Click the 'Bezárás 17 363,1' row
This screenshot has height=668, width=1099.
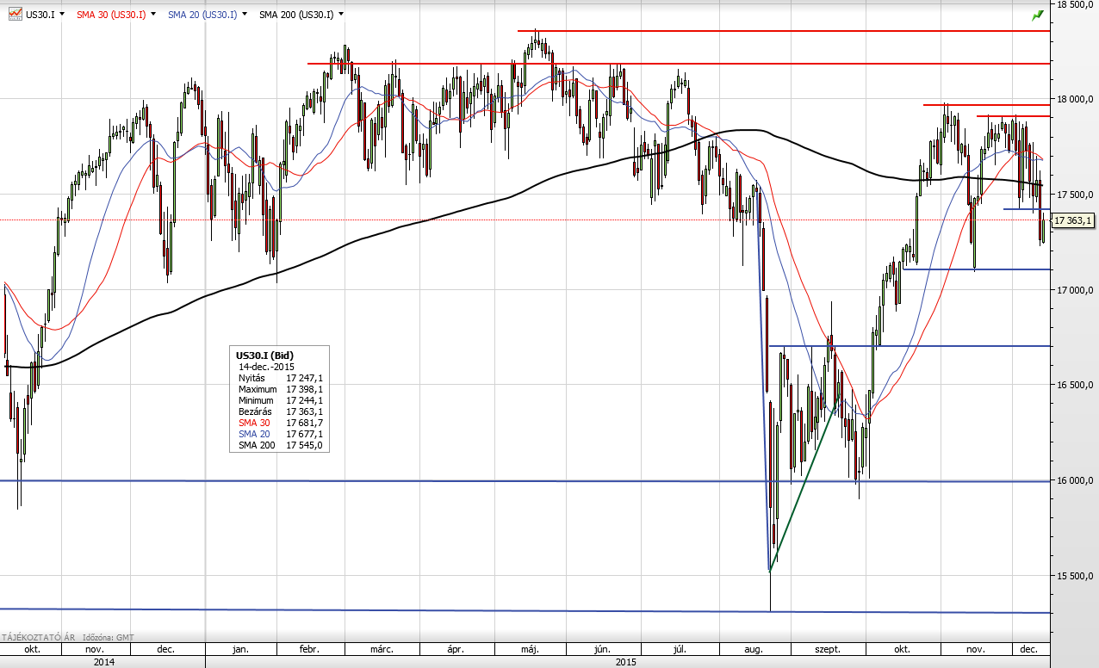coord(280,411)
